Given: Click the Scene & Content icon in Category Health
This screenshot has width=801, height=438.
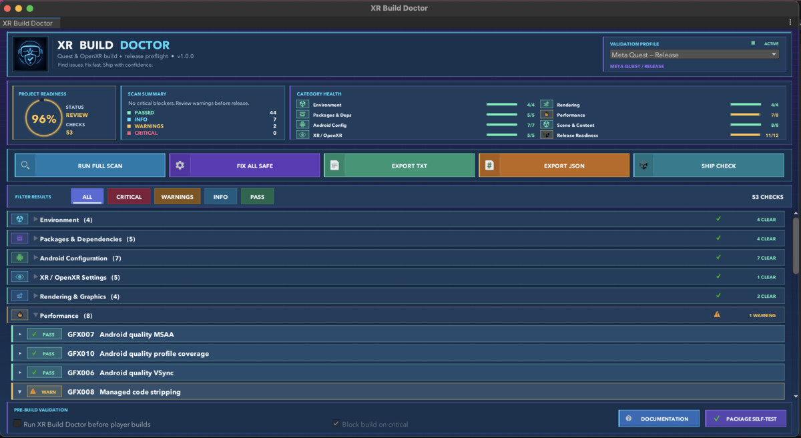Looking at the screenshot, I should [547, 125].
